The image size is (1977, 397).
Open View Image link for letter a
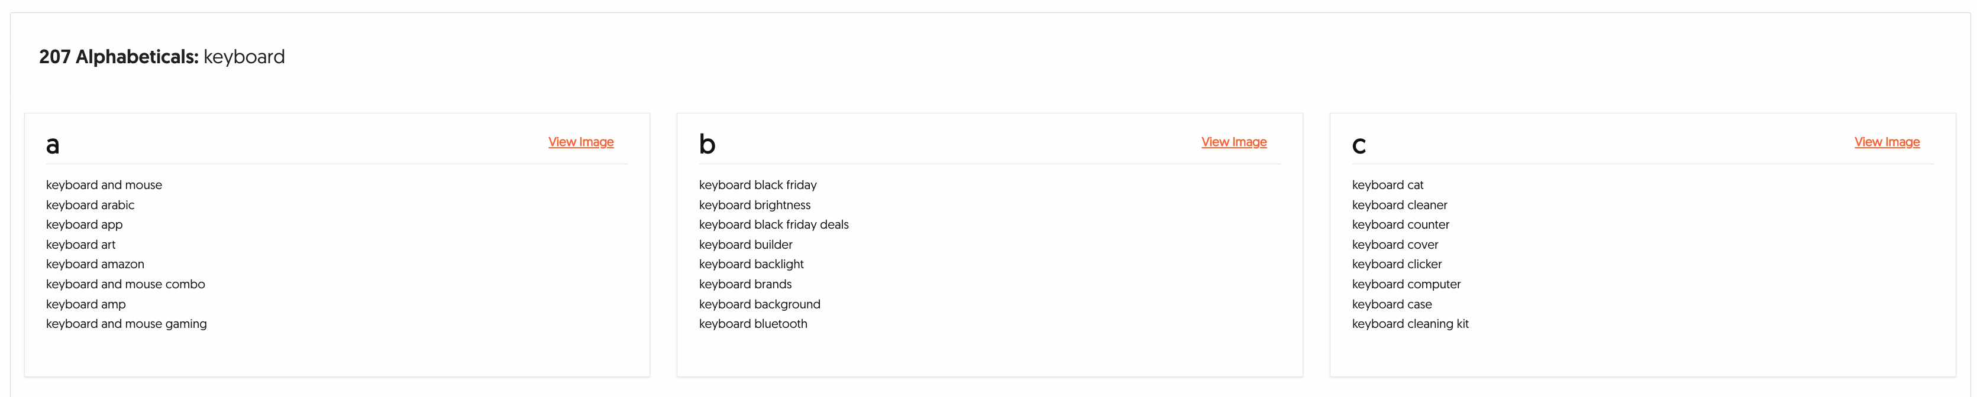click(x=580, y=142)
